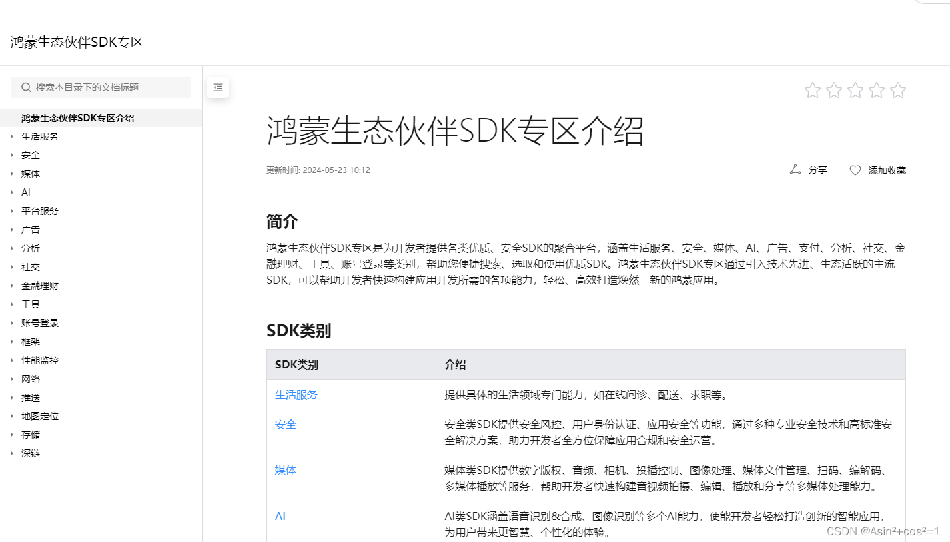Open the 性能监控 sidebar item
950x542 pixels.
pyautogui.click(x=40, y=360)
